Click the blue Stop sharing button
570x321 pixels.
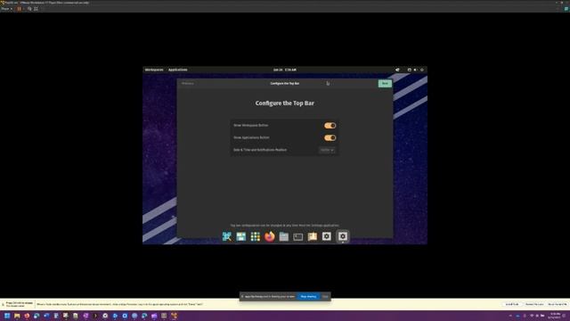[x=308, y=297]
